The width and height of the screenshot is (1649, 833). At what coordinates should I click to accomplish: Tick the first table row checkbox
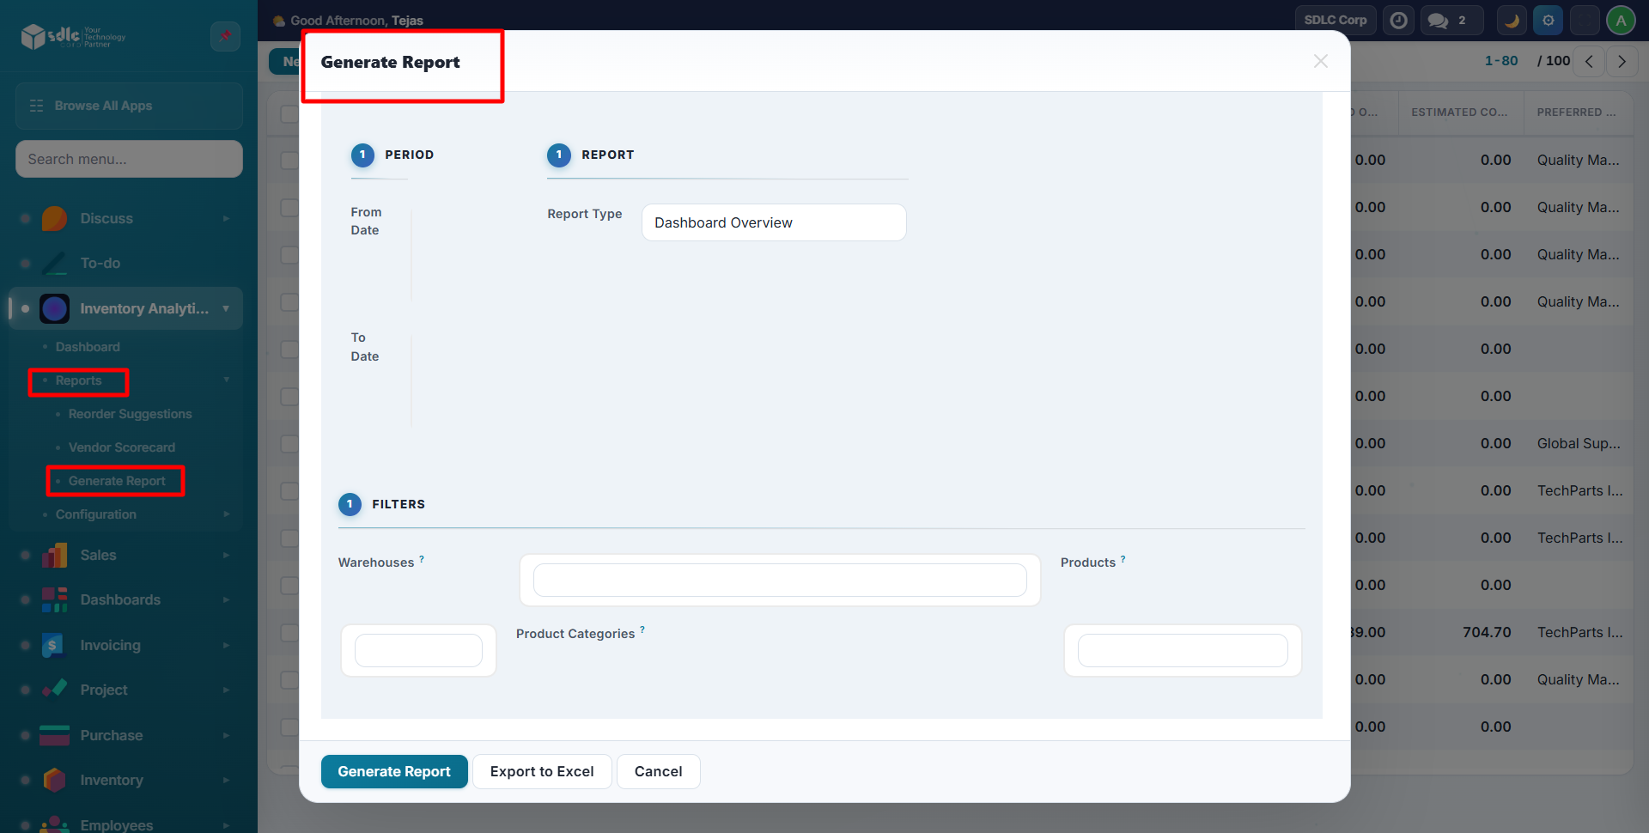[x=289, y=161]
